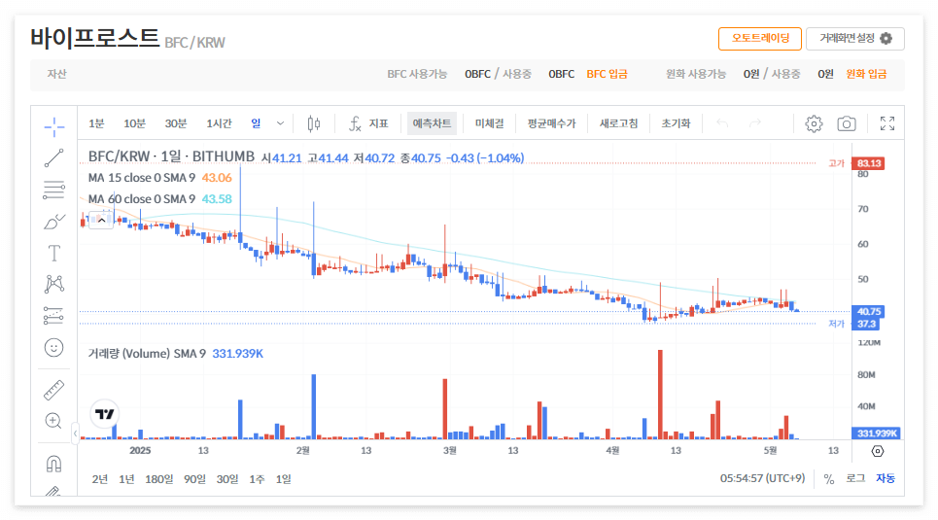Toggle percent scale mode
Viewport: 938px width, 520px height.
point(828,479)
